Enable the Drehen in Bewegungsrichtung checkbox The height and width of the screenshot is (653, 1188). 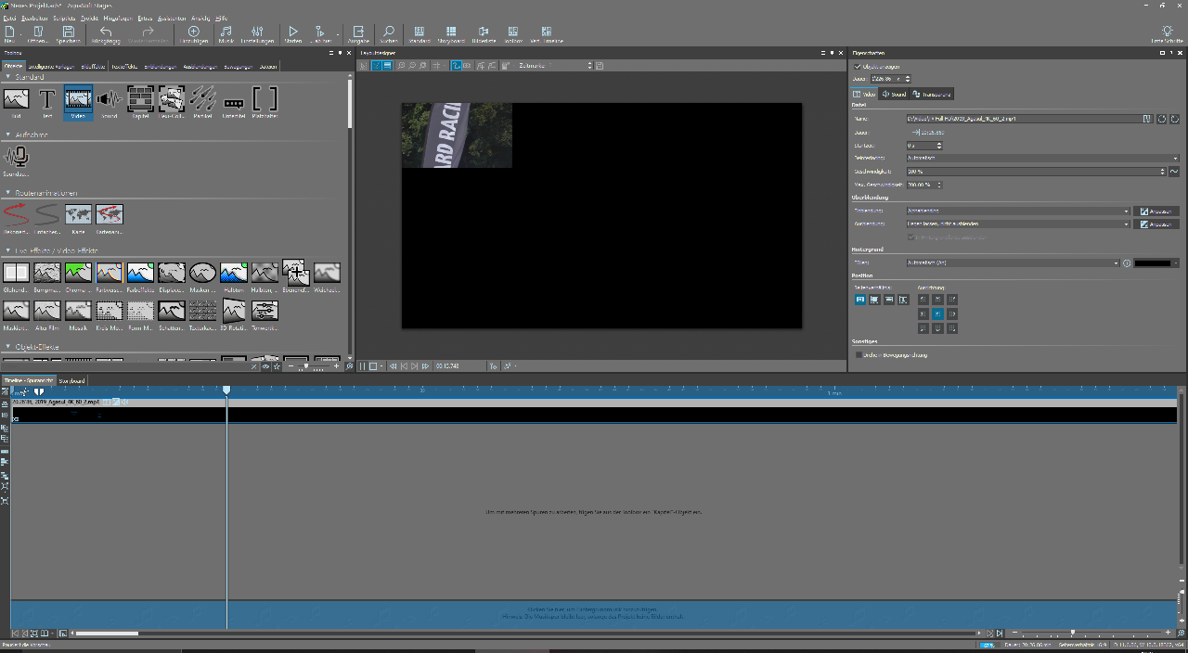[x=858, y=355]
